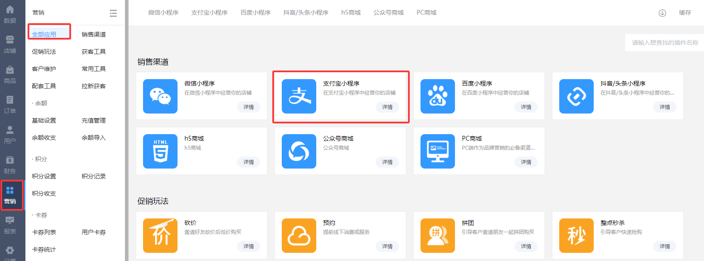The height and width of the screenshot is (261, 704).
Task: Open the 公众号商城 app icon
Action: 299,151
